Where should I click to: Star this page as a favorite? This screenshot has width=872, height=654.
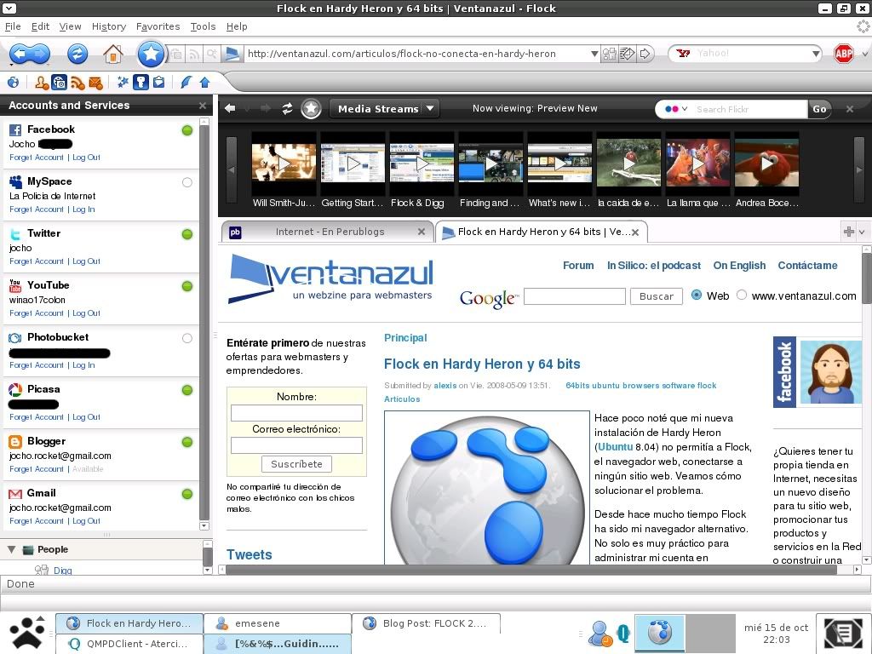[x=151, y=54]
